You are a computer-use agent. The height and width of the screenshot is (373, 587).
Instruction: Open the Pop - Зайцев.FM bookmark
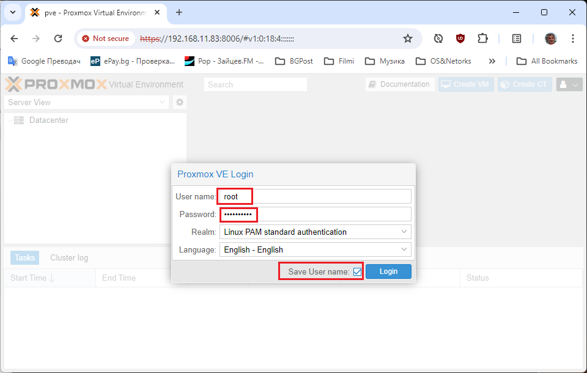[224, 61]
